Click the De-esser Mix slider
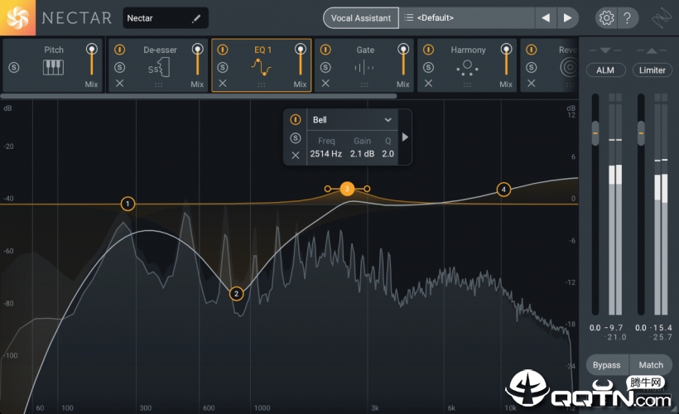The width and height of the screenshot is (679, 414). tap(197, 60)
